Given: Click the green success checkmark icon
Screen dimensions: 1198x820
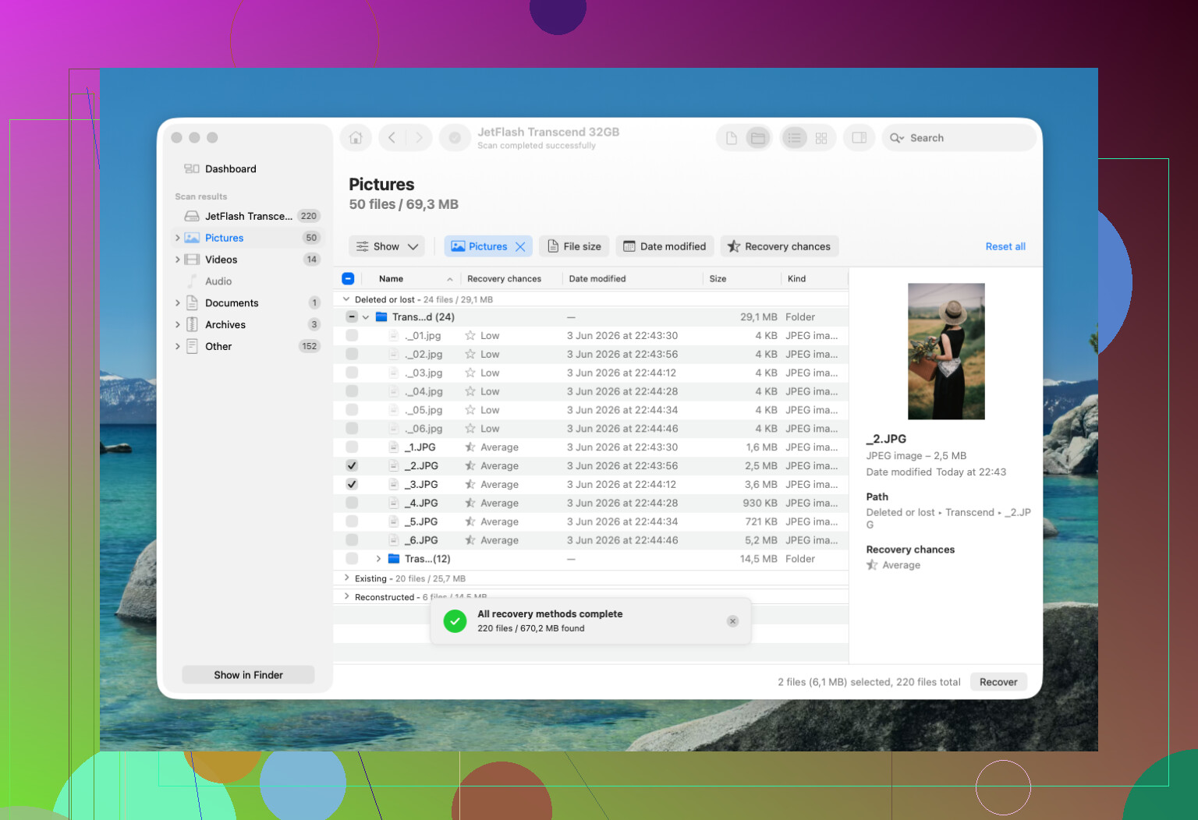Looking at the screenshot, I should (x=455, y=621).
